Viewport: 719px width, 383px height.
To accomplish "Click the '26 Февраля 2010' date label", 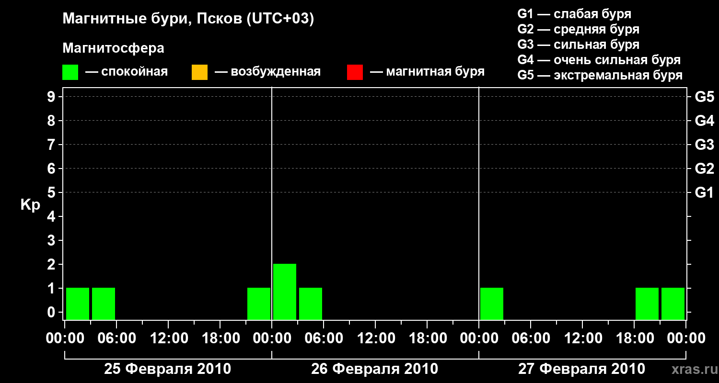I will coord(375,369).
